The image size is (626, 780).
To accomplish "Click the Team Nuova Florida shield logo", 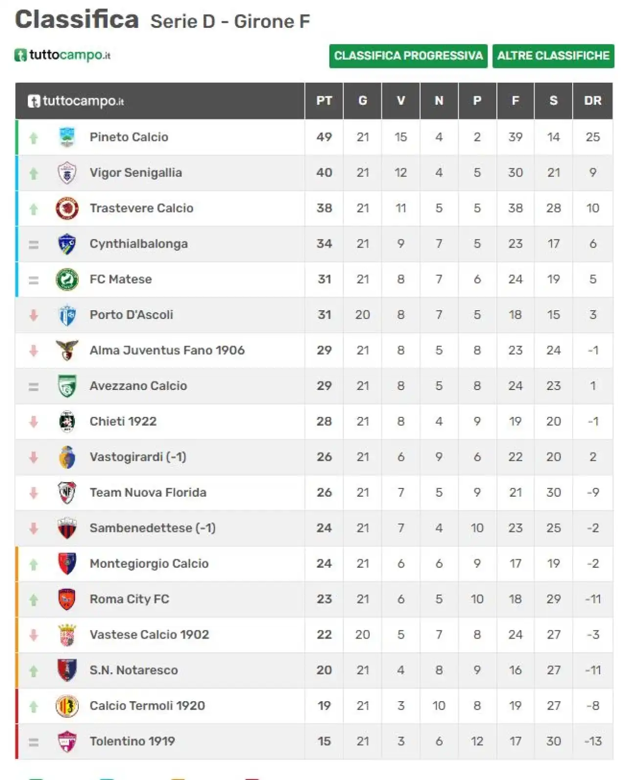I will pyautogui.click(x=67, y=493).
